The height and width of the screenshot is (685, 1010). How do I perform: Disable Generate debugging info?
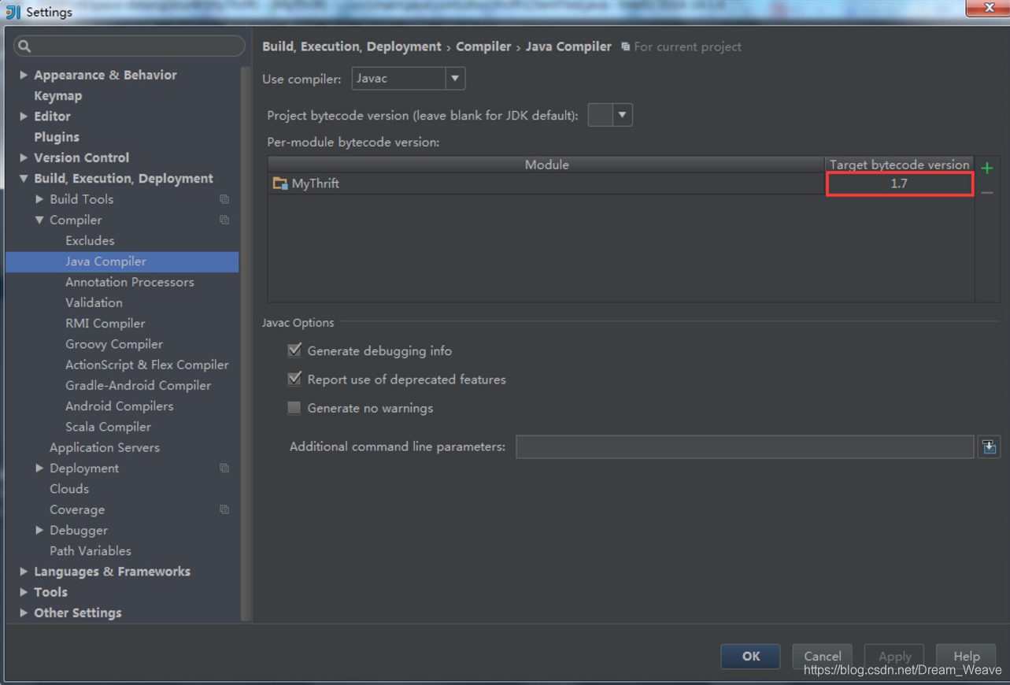[x=294, y=350]
